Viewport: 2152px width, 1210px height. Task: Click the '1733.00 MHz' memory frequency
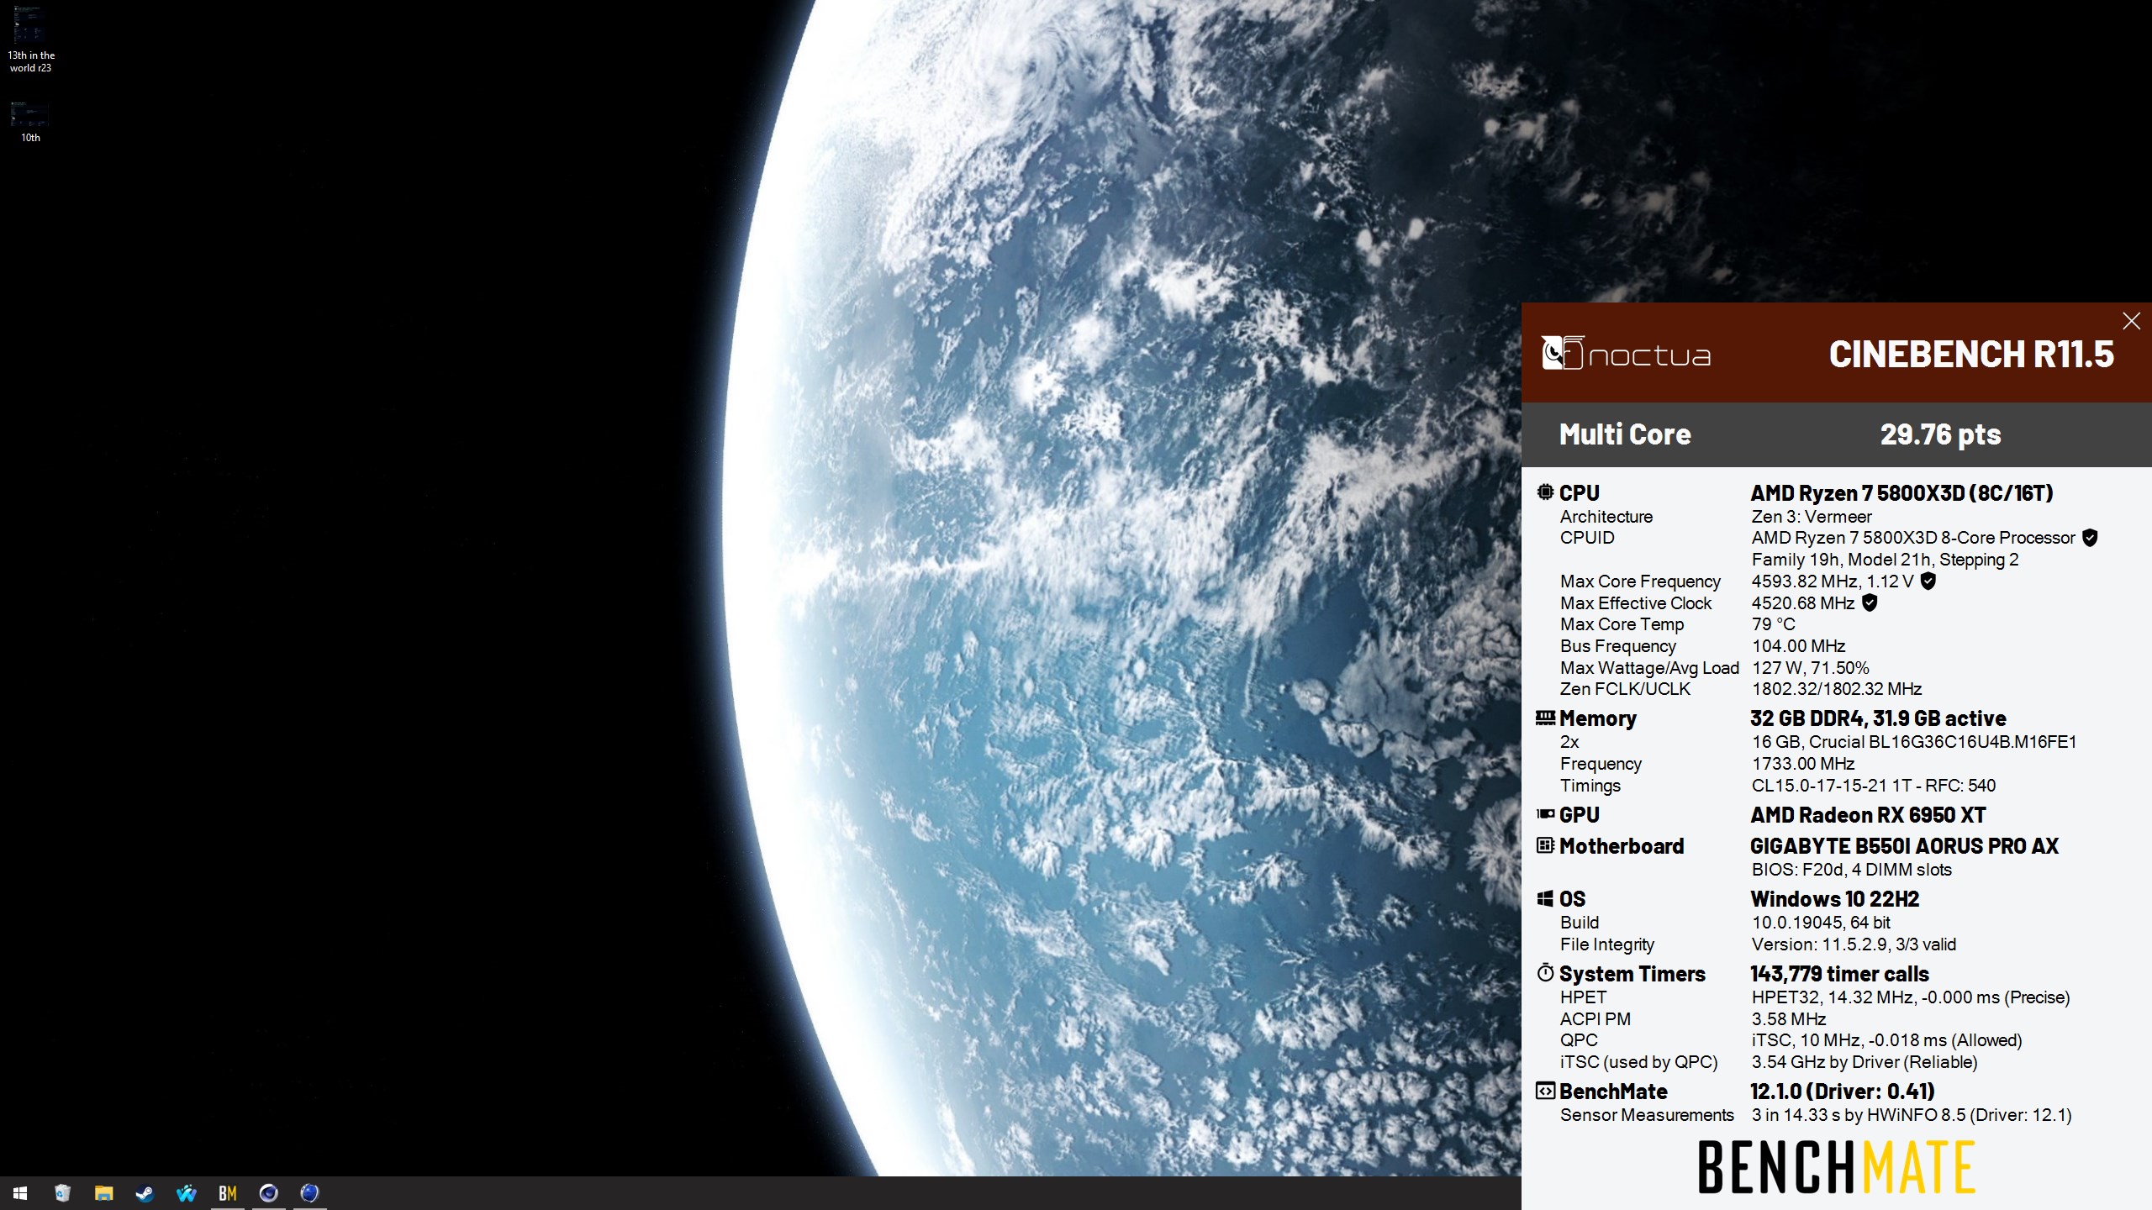[1803, 764]
